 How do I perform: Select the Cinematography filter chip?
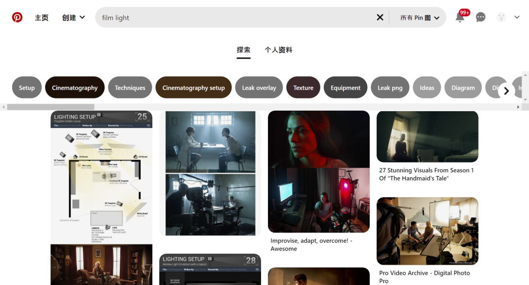[x=75, y=88]
